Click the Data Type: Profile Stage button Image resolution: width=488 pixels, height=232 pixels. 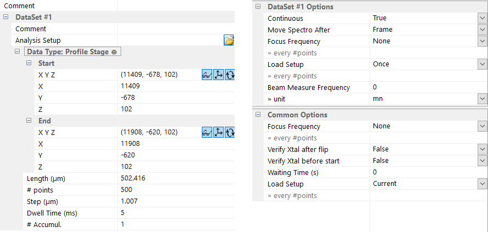point(72,52)
